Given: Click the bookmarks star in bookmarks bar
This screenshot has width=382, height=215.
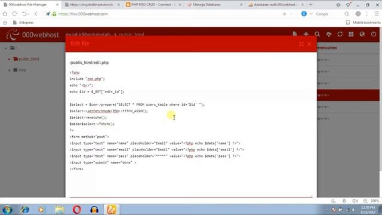Looking at the screenshot, I should coord(5,23).
